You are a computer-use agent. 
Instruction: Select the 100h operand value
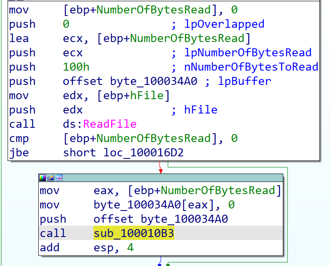[x=76, y=67]
